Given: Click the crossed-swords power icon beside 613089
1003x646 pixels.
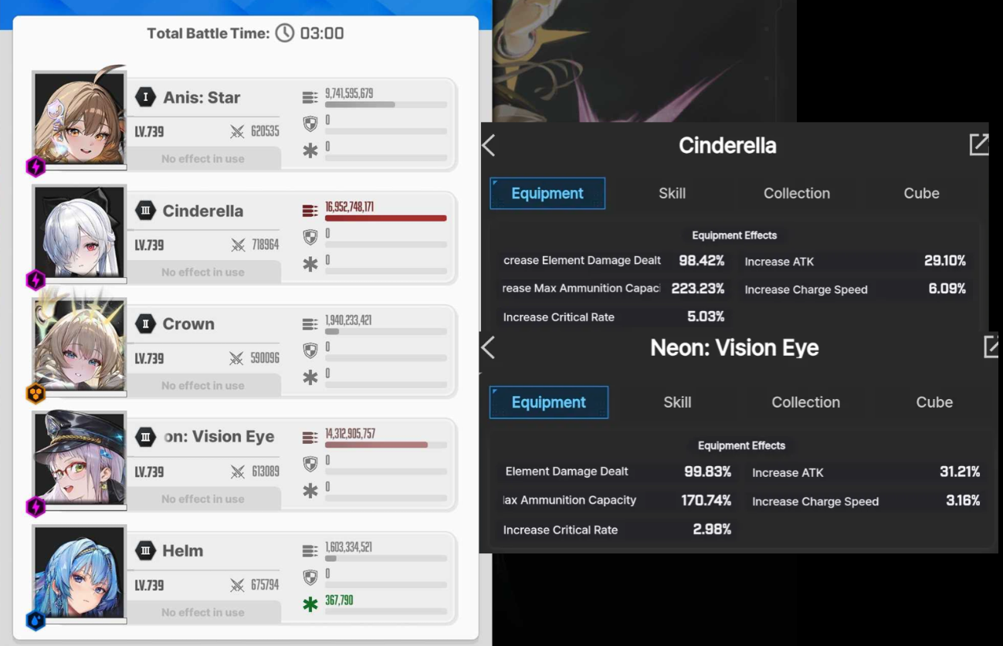Looking at the screenshot, I should 237,472.
